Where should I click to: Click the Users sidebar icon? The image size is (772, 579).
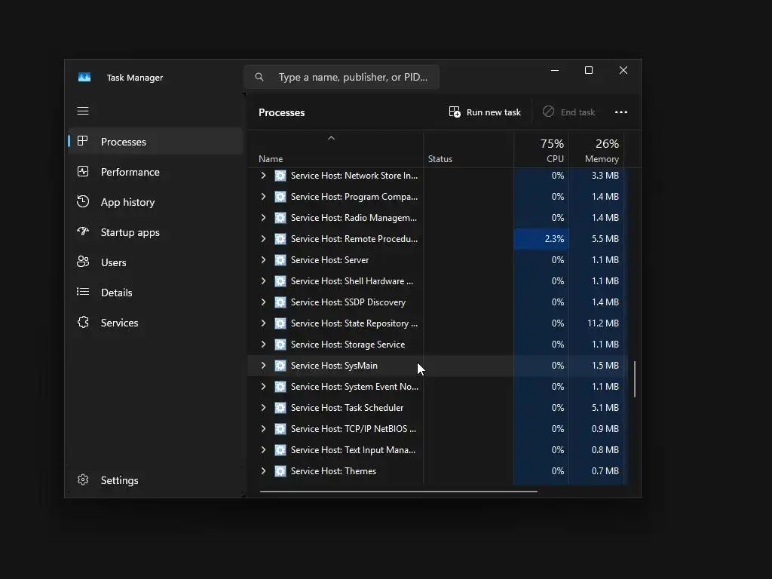pos(83,262)
